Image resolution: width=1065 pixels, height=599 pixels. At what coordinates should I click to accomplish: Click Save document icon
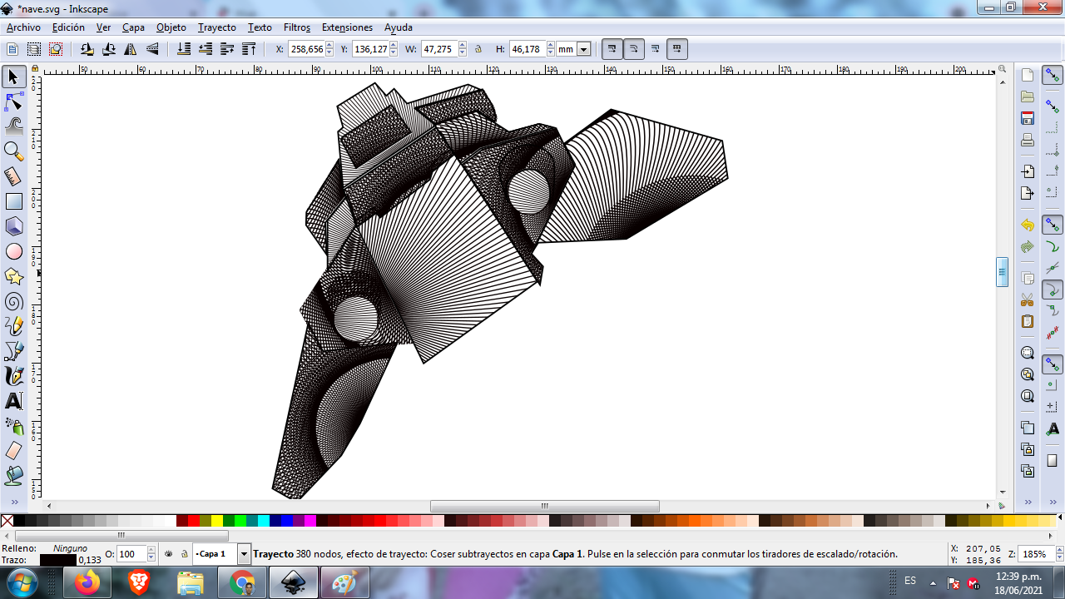1028,118
